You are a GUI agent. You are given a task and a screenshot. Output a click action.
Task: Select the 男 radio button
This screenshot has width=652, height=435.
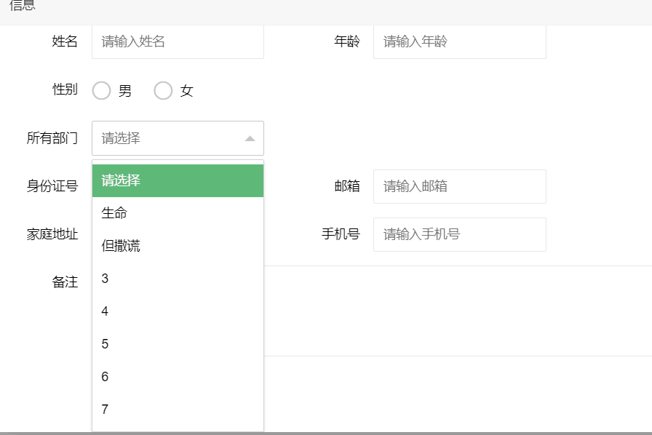click(x=102, y=90)
